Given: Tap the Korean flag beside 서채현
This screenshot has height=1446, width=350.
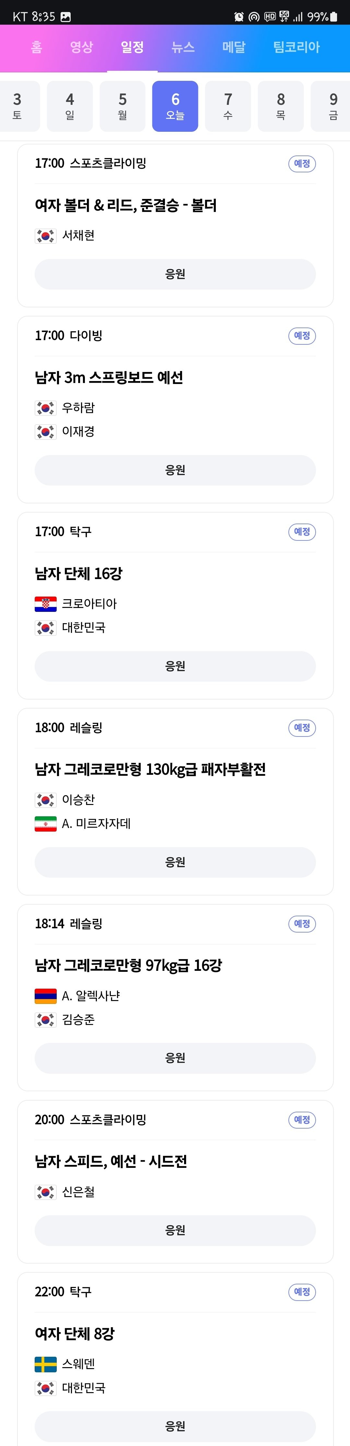Looking at the screenshot, I should (x=45, y=236).
